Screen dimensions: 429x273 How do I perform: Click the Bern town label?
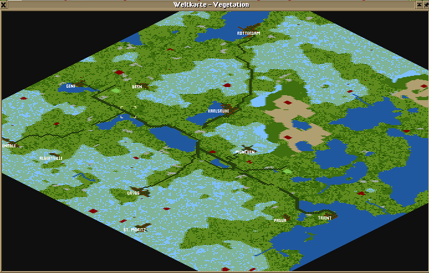(137, 87)
